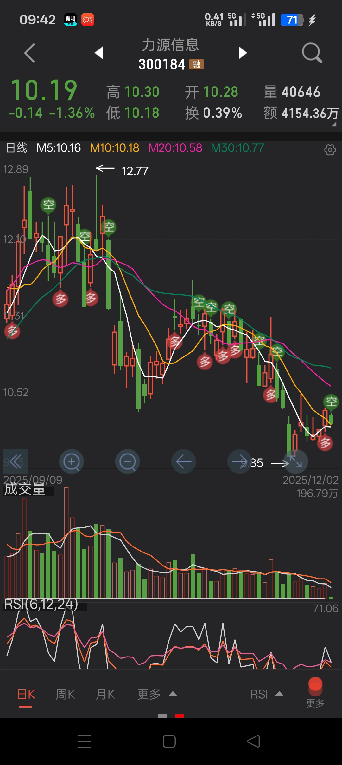Tap the M10:10.18 moving average label
The height and width of the screenshot is (765, 342).
(x=114, y=148)
